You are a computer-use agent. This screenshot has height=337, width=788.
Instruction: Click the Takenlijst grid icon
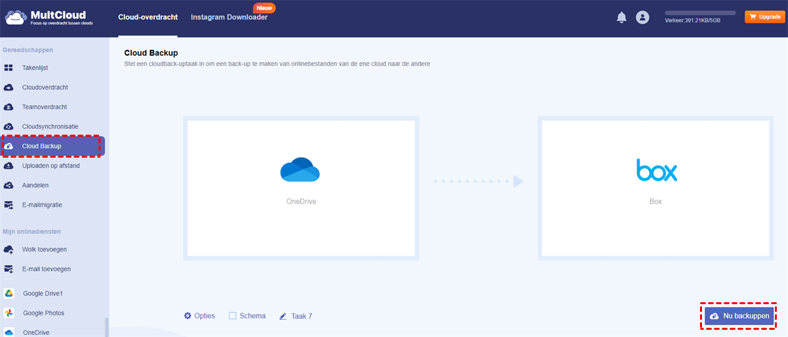9,68
